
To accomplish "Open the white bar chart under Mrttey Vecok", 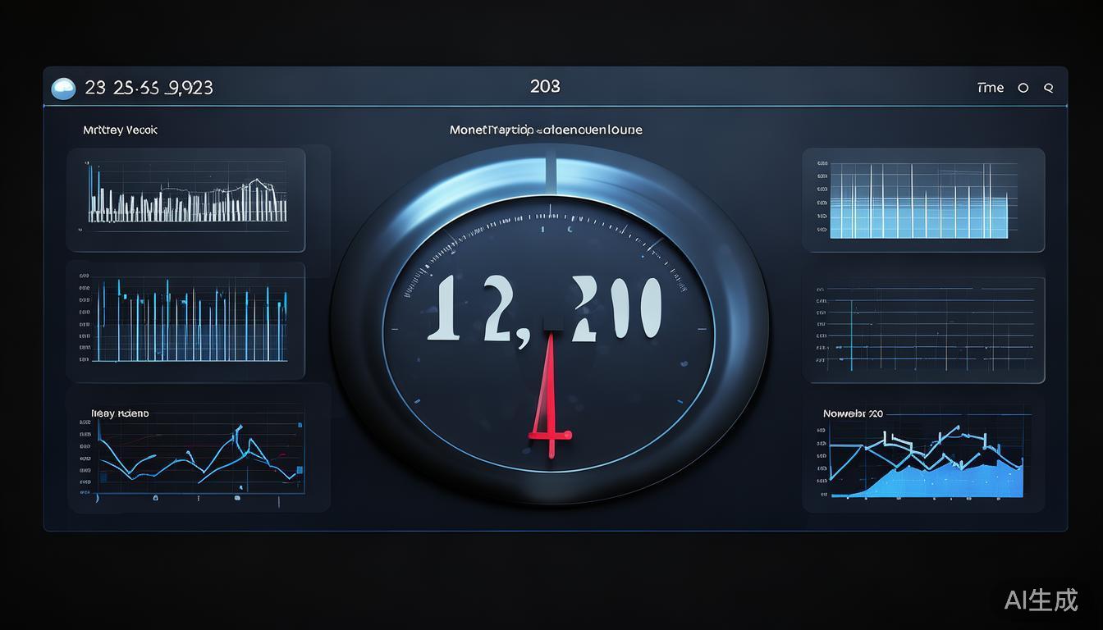I will tap(188, 199).
